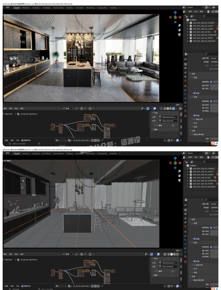Unlink material AI_58_04_FloorTiles.2 with X in solid-view node editor
The image size is (221, 290).
(x=98, y=286)
